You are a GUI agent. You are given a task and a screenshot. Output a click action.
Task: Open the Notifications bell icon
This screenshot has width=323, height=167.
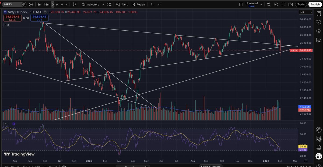click(319, 148)
